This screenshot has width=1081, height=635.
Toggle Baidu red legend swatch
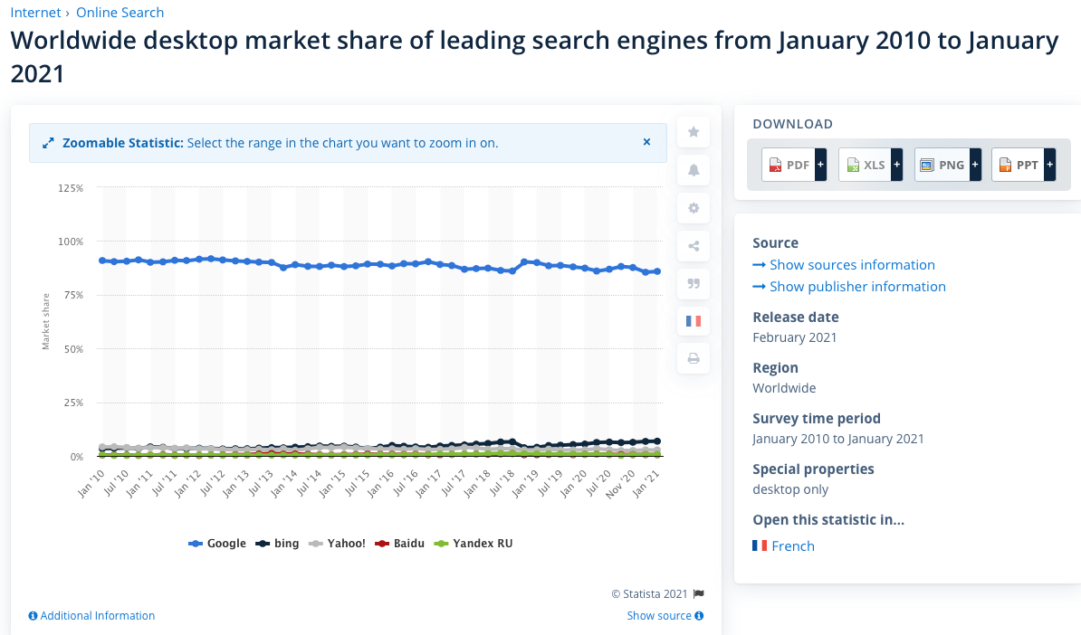pos(382,544)
